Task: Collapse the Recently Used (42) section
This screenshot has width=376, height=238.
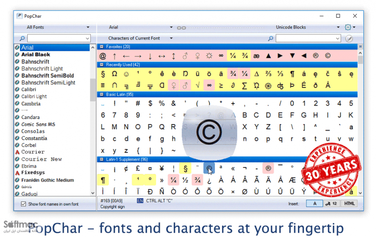Action: click(101, 65)
